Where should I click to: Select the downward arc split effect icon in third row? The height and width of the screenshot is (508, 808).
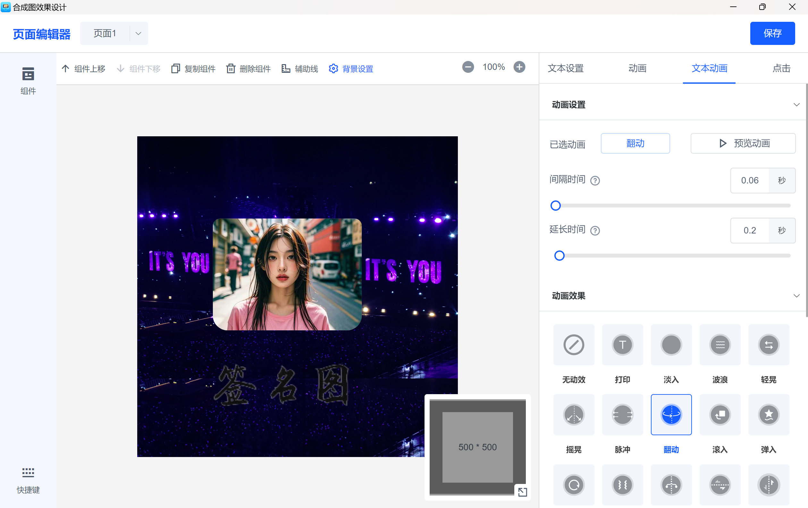671,485
